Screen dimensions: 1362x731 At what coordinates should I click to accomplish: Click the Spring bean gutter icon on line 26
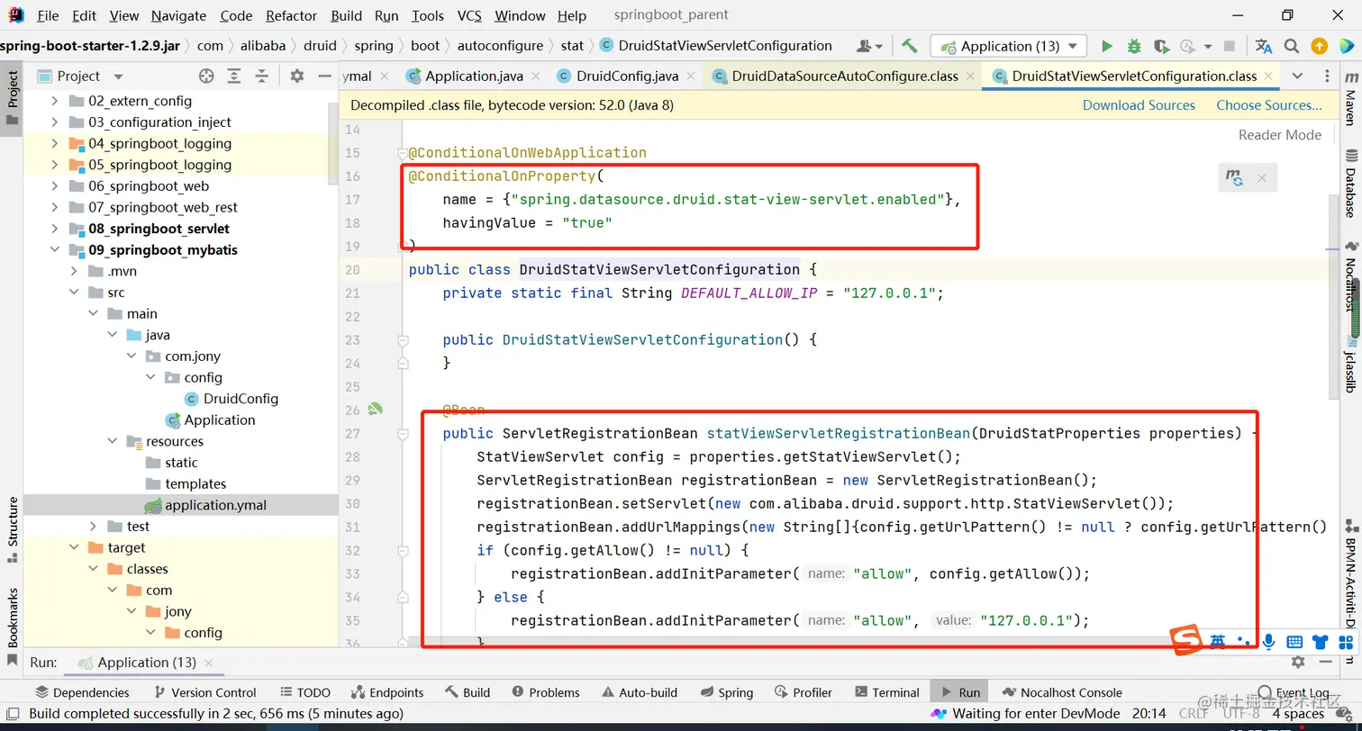coord(375,410)
